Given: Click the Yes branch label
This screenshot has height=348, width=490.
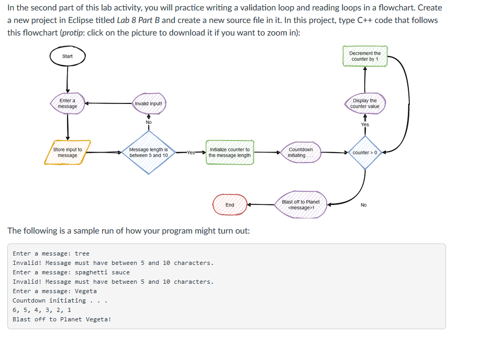Looking at the screenshot, I should pos(190,152).
